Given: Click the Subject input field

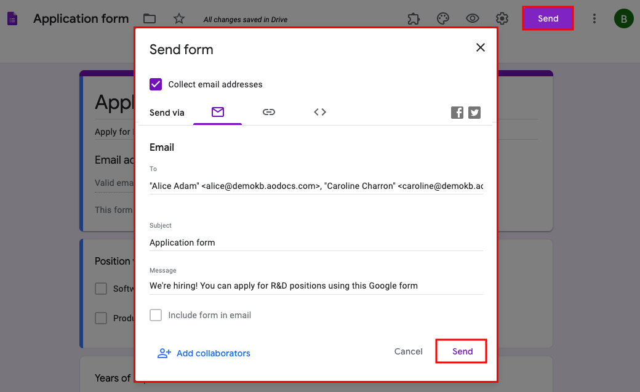Looking at the screenshot, I should [316, 242].
